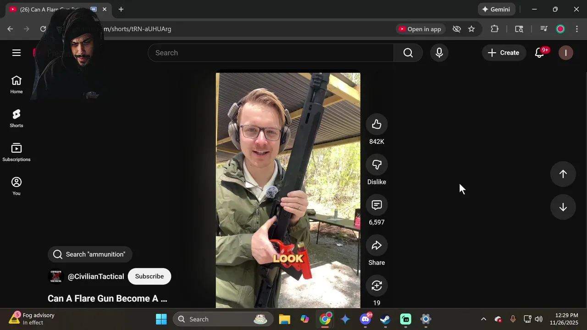This screenshot has height=330, width=587.
Task: Go back with the browser back arrow
Action: [10, 29]
